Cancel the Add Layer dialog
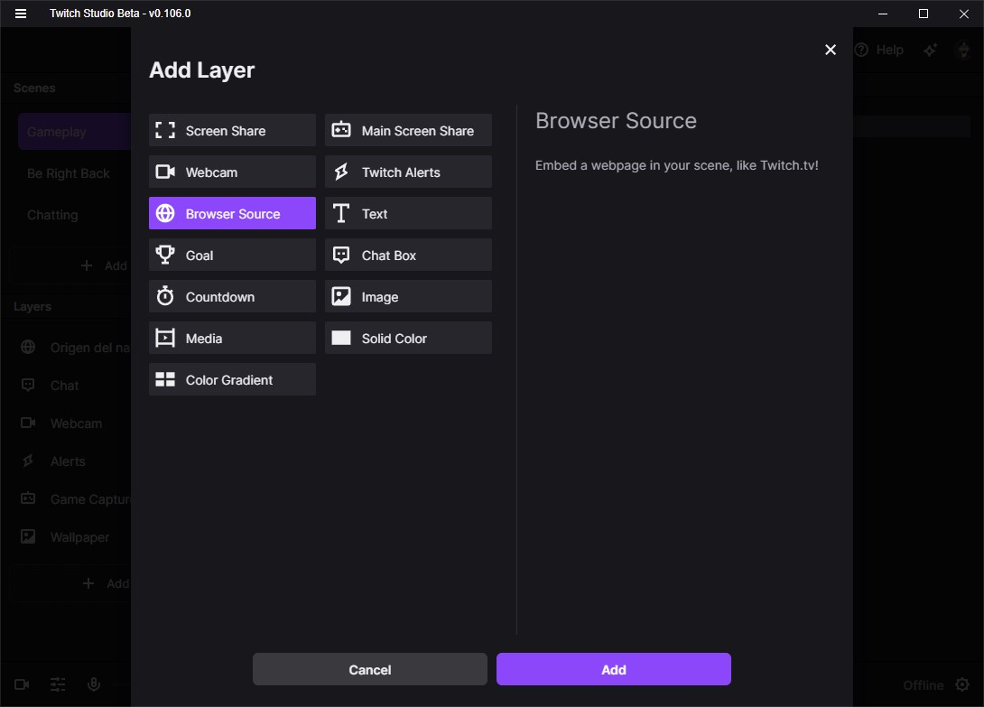This screenshot has height=707, width=984. 369,670
